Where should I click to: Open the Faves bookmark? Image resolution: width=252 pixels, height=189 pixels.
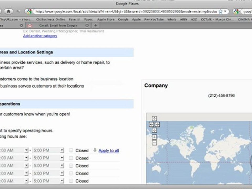(88, 19)
